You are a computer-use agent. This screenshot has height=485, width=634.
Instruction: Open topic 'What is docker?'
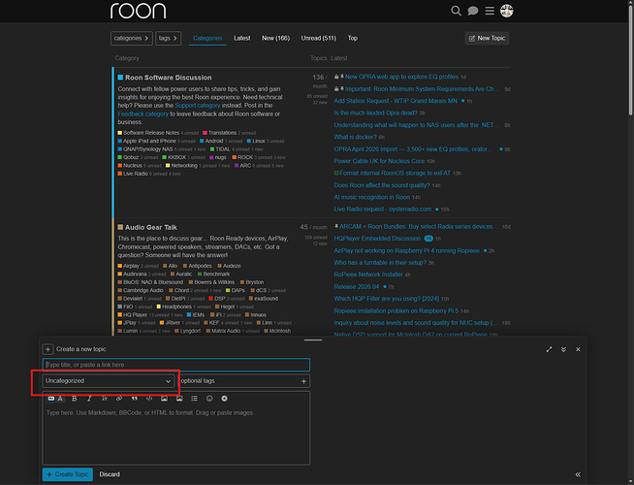tap(355, 137)
